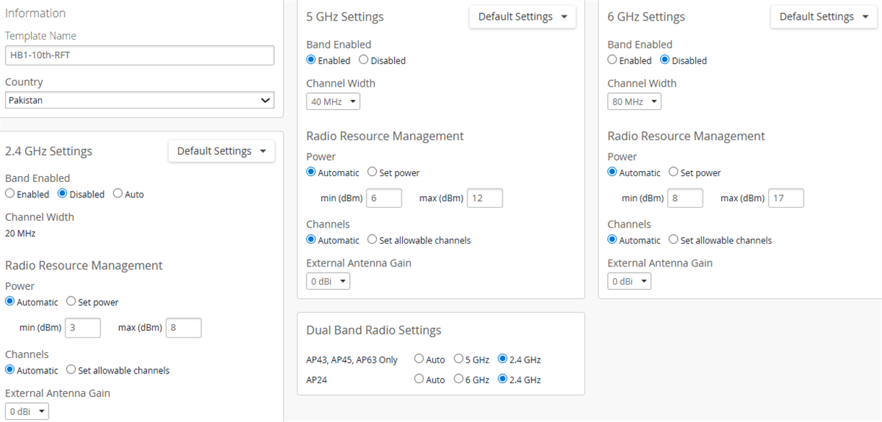Click the Template Name text field
This screenshot has height=422, width=882.
140,55
